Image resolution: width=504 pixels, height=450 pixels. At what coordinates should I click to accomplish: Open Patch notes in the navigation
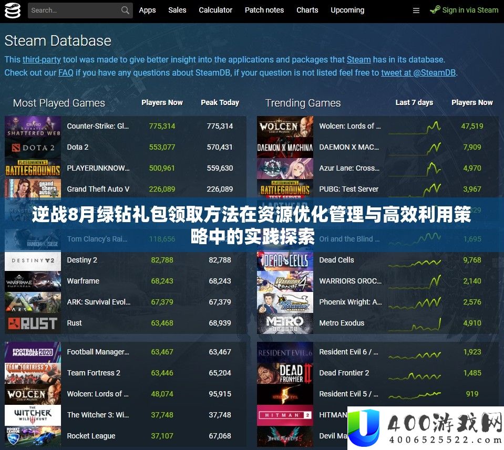(264, 11)
